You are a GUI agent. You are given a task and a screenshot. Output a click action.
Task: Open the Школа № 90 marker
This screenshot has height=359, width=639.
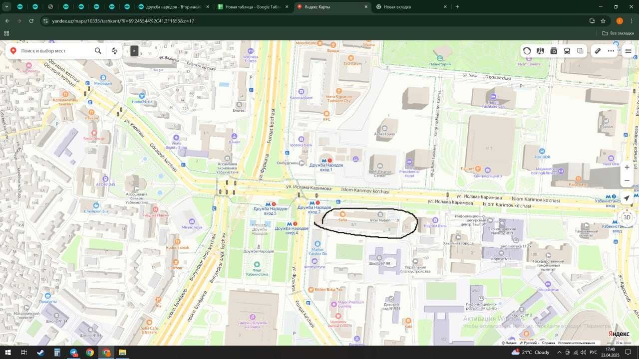point(379,258)
